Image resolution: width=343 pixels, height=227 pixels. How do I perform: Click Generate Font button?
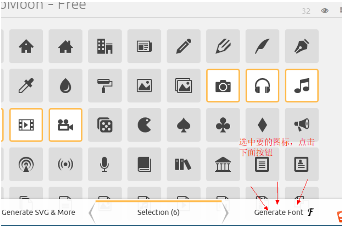coord(284,212)
